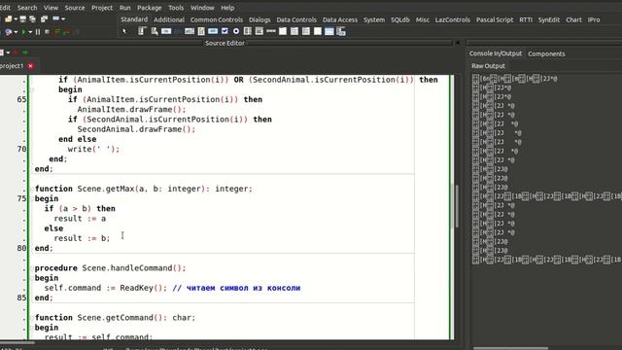Viewport: 622px width, 350px height.
Task: Switch to Dialogs palette tab
Action: point(259,19)
